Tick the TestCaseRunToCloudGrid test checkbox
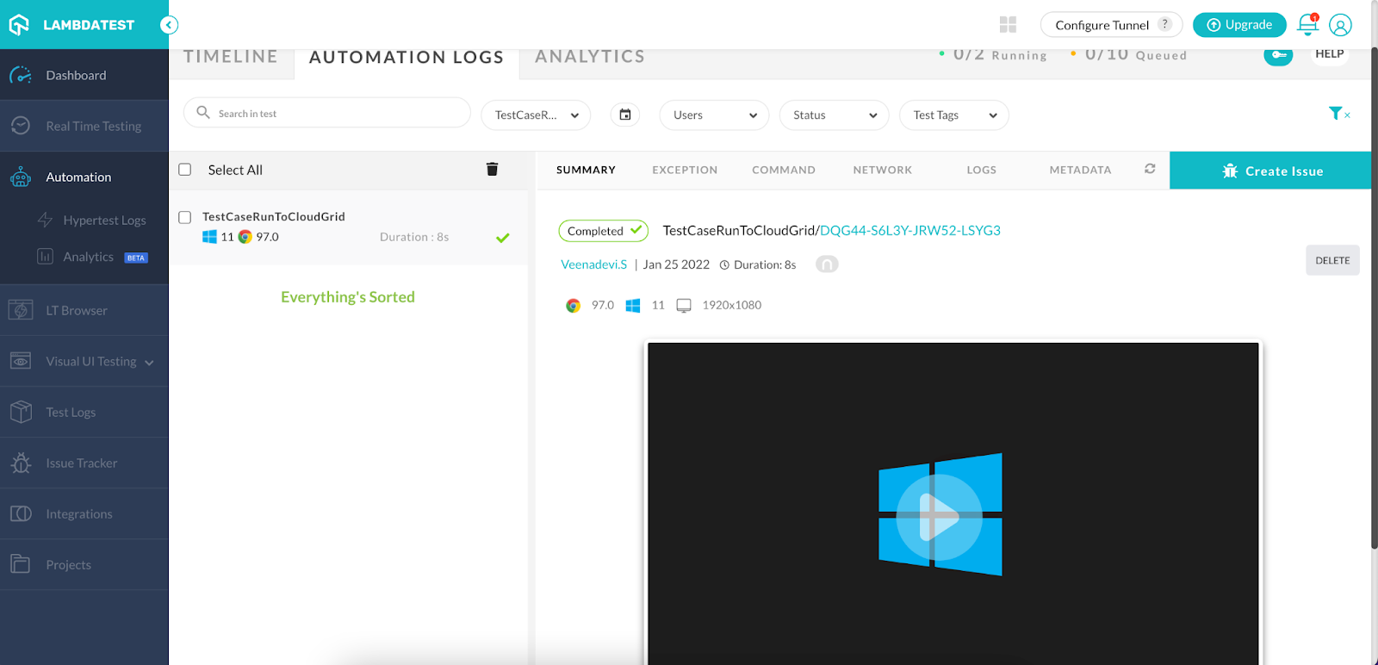 [x=185, y=217]
